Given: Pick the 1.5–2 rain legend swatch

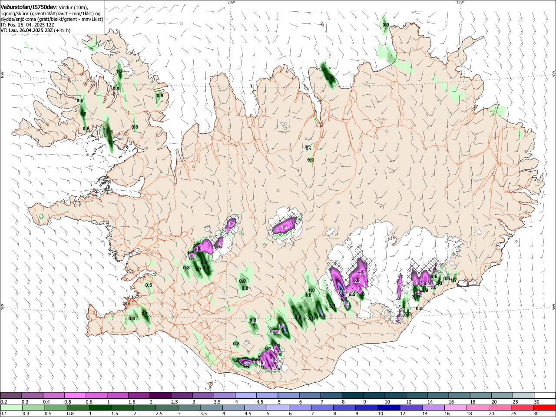Looking at the screenshot, I should [122, 407].
